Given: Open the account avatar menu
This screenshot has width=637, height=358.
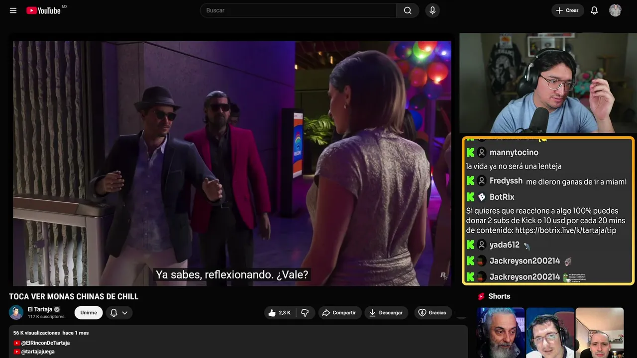Looking at the screenshot, I should 616,10.
